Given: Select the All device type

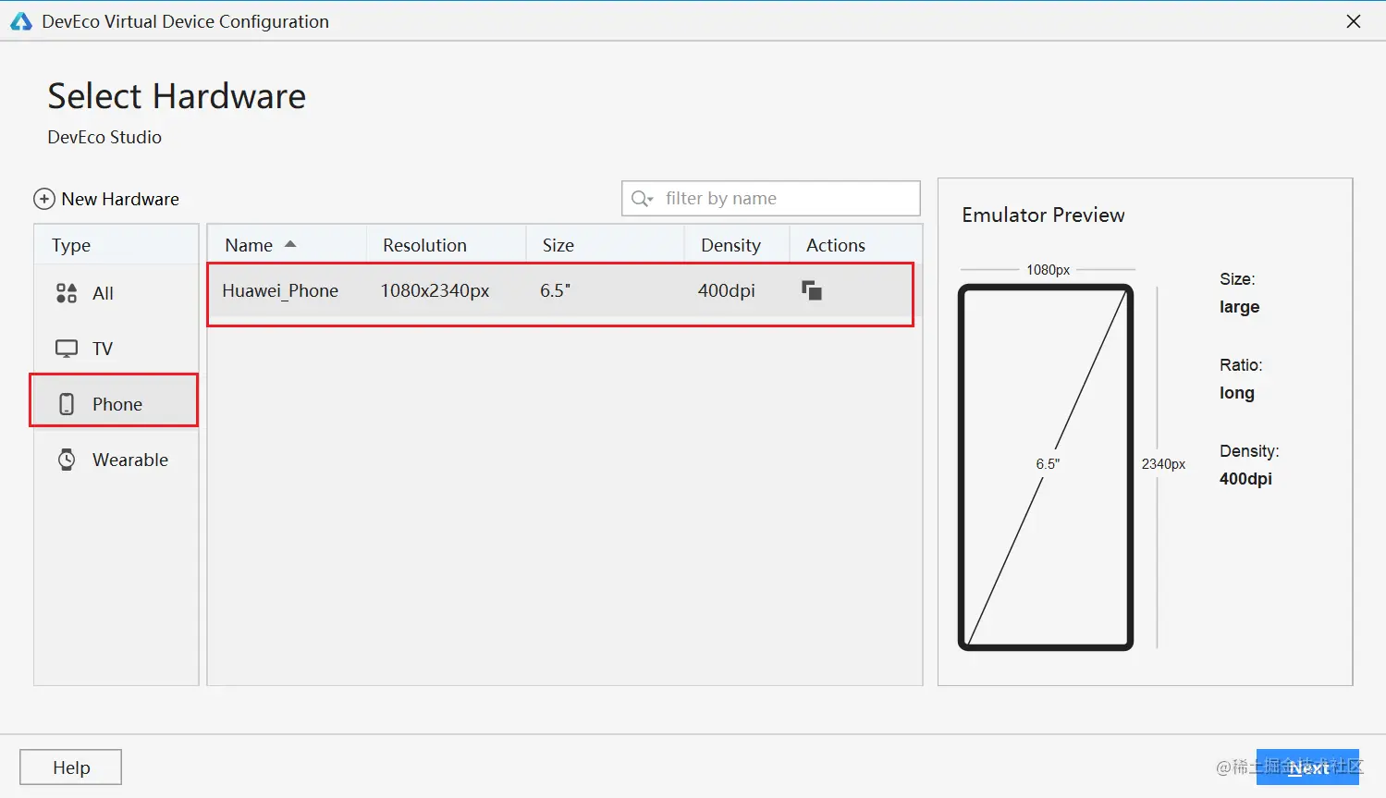Looking at the screenshot, I should pyautogui.click(x=117, y=293).
